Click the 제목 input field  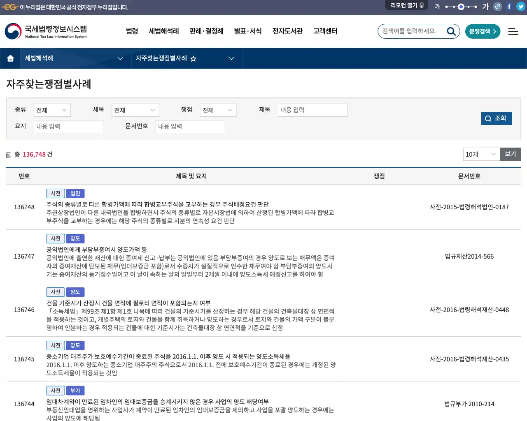[312, 110]
